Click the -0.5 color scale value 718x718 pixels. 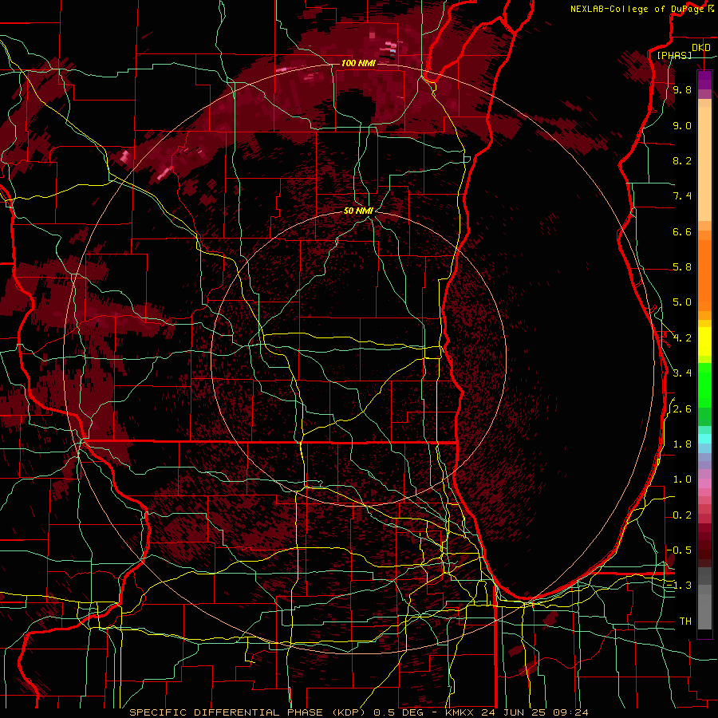679,550
